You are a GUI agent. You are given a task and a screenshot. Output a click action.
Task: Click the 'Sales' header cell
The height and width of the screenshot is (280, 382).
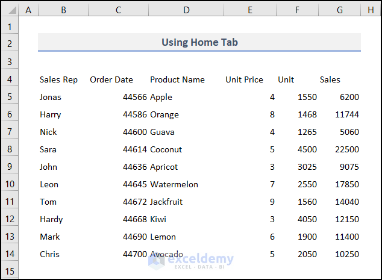pos(330,79)
